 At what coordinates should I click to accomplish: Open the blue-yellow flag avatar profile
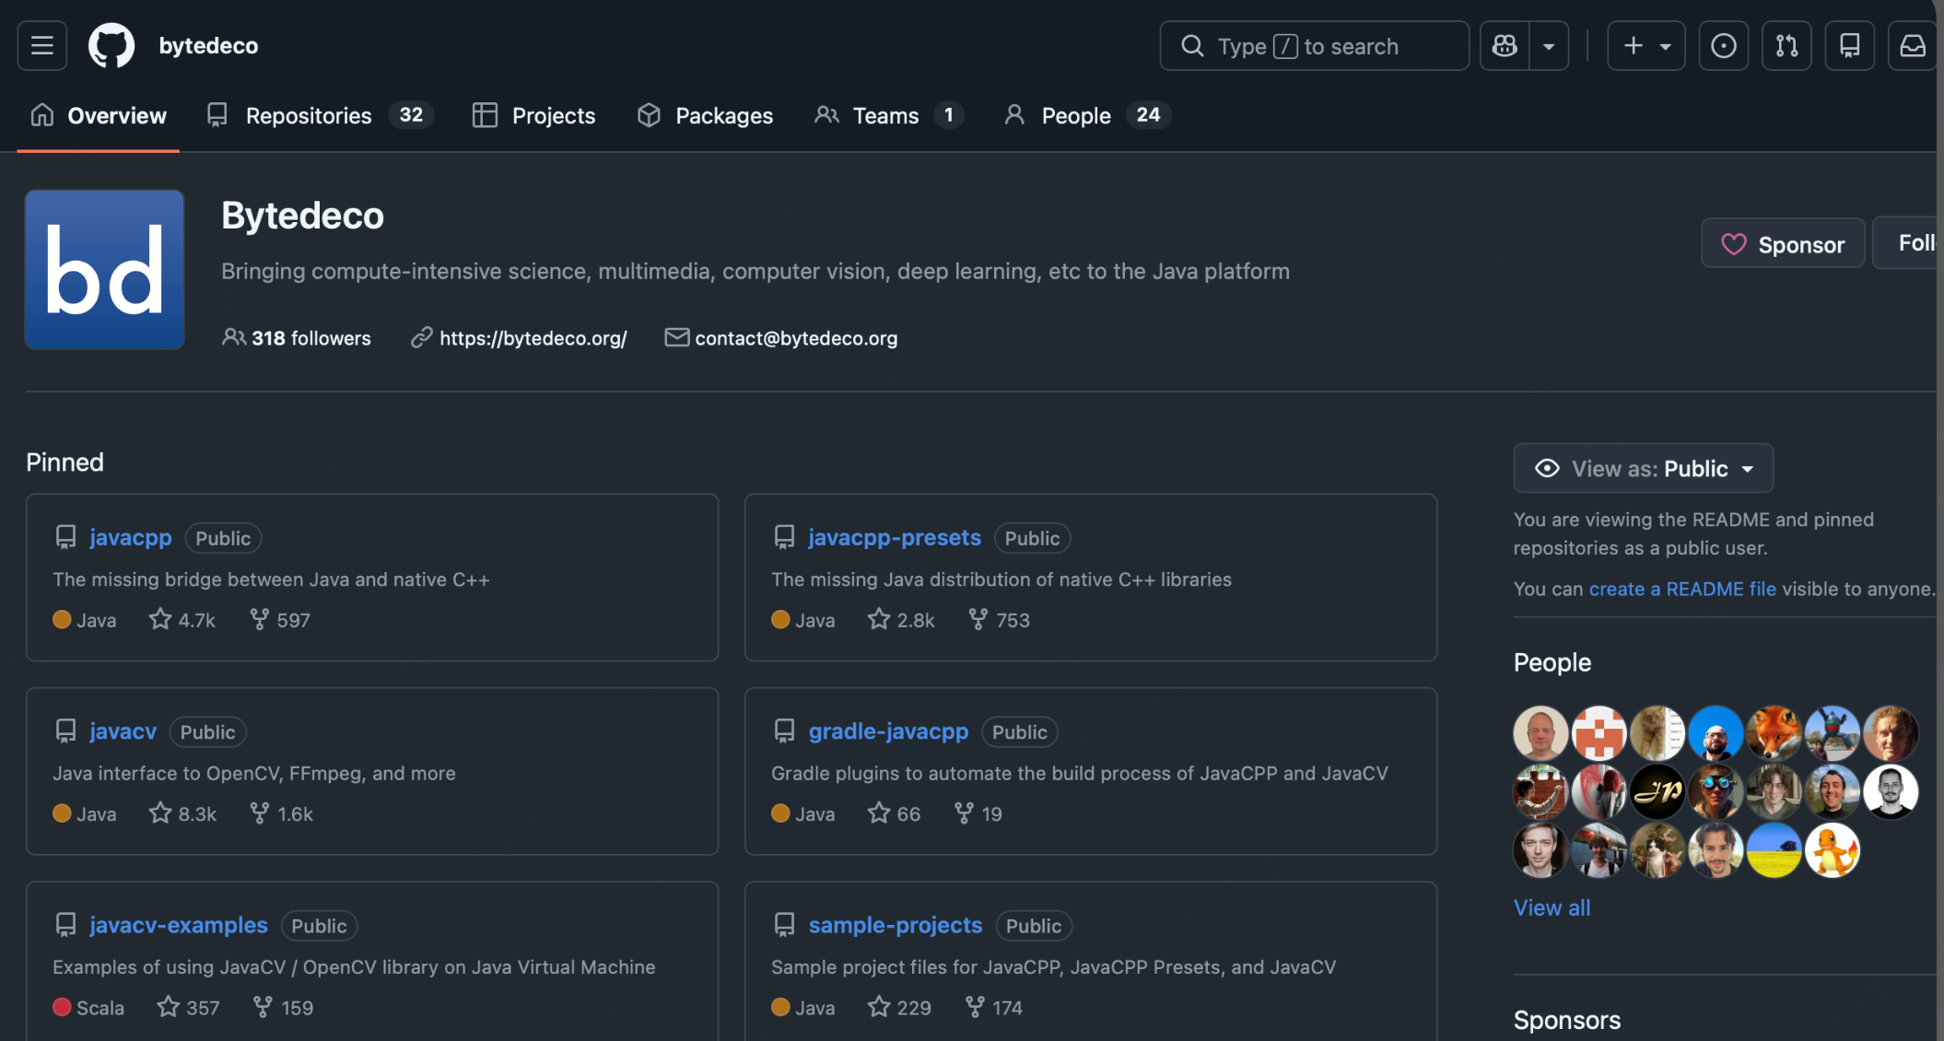click(x=1774, y=850)
